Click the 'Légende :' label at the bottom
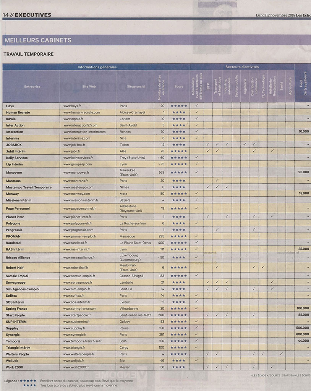This screenshot has width=311, height=391. tap(11, 381)
